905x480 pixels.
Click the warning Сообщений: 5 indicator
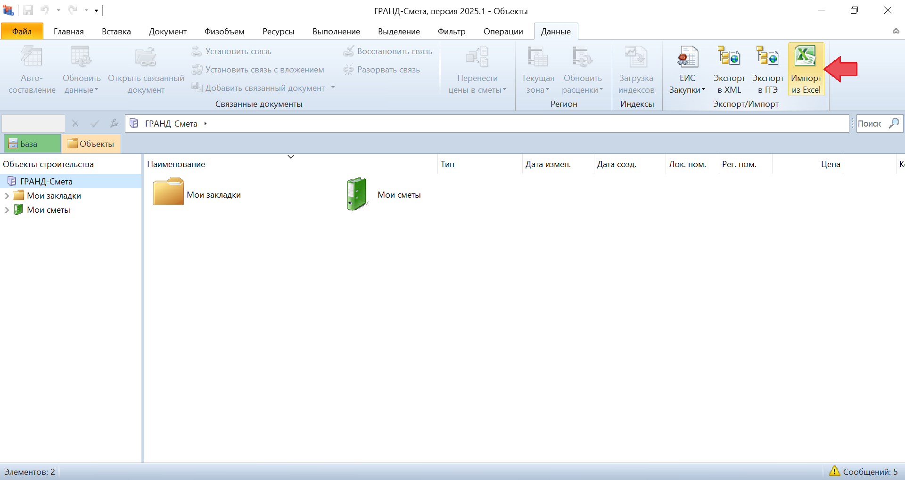coord(864,472)
